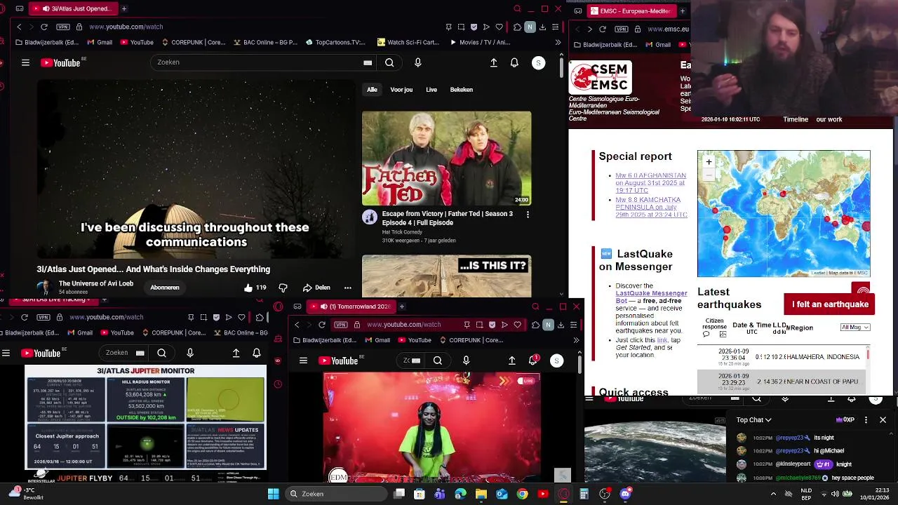898x505 pixels.
Task: Reload the 3I/Atlas Just Opened window page
Action: tap(43, 27)
